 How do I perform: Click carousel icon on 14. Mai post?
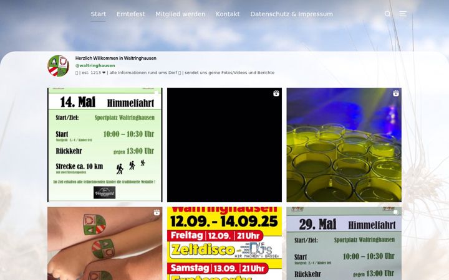[x=157, y=93]
